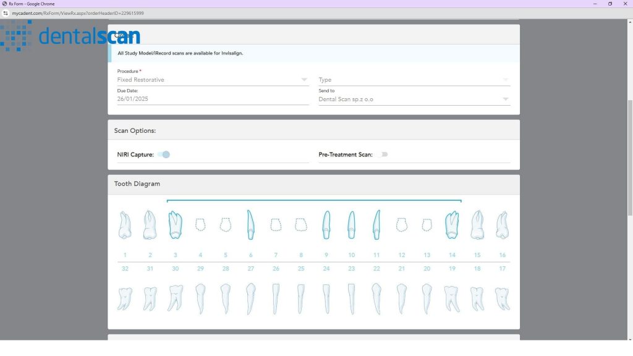This screenshot has width=633, height=356.
Task: Select upper tooth 1 icon
Action: 125,225
